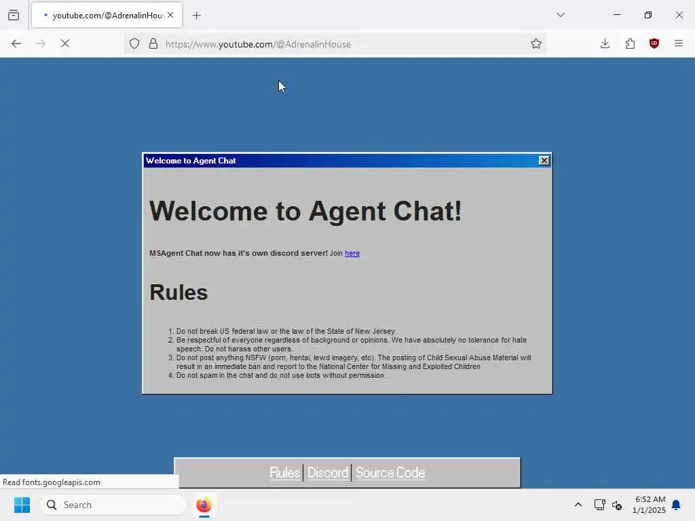Follow the 'here' Discord join link

352,254
